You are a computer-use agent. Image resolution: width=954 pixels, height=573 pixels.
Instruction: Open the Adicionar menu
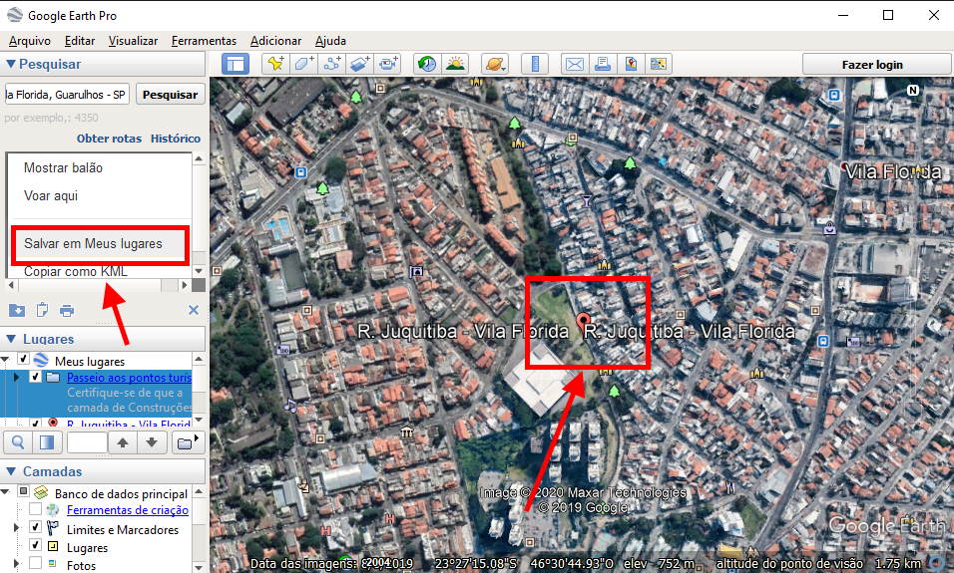[275, 41]
